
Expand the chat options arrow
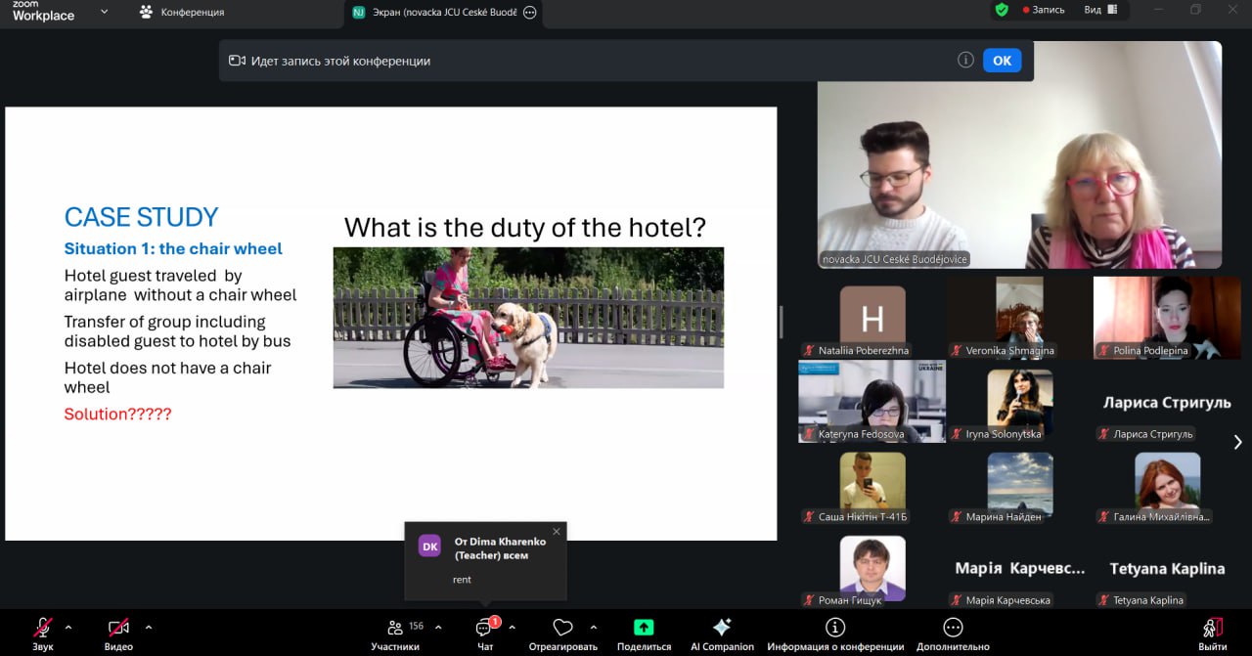(x=512, y=627)
